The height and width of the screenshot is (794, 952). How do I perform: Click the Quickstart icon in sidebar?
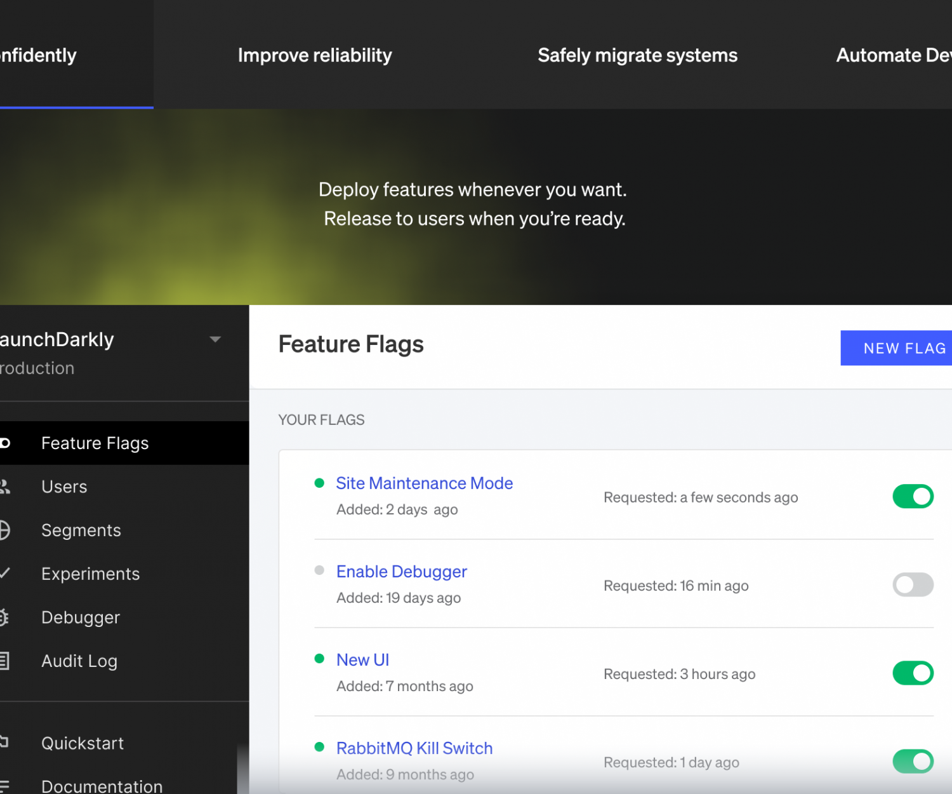point(4,742)
